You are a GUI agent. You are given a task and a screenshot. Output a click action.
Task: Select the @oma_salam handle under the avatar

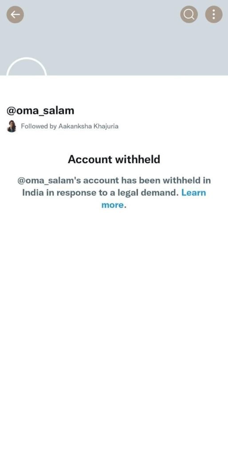40,110
